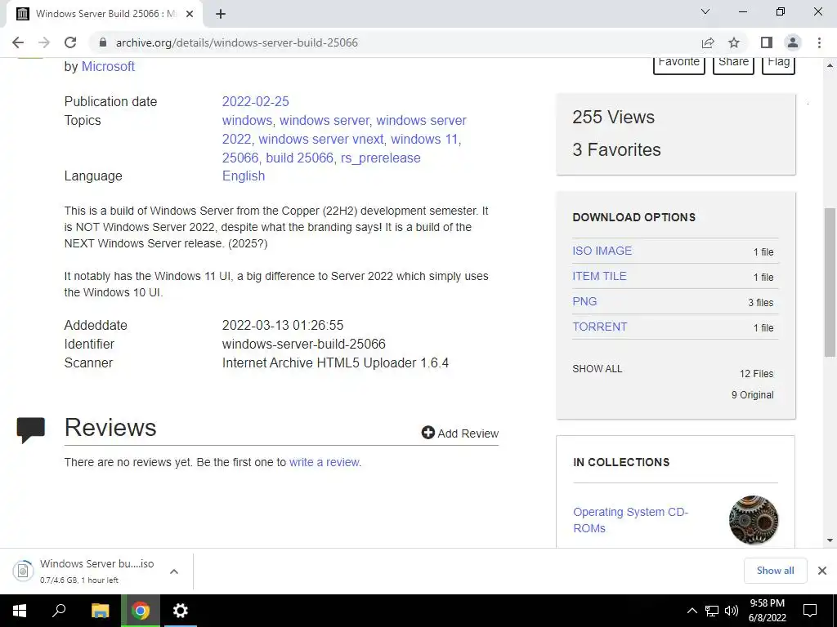Image resolution: width=837 pixels, height=627 pixels.
Task: Select the Windows Server Build 25066 tab
Action: click(x=104, y=14)
